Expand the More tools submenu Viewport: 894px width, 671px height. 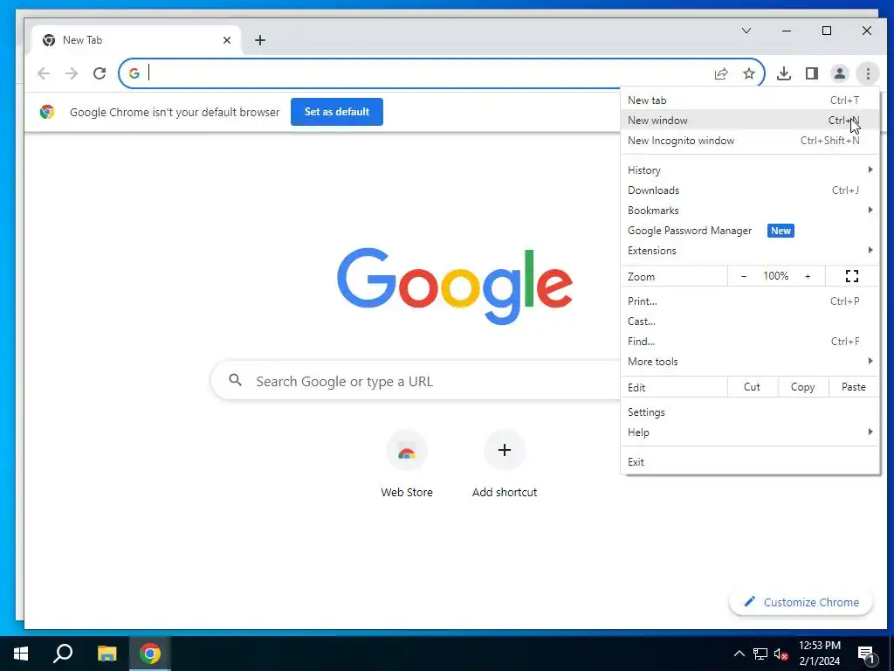click(x=750, y=361)
